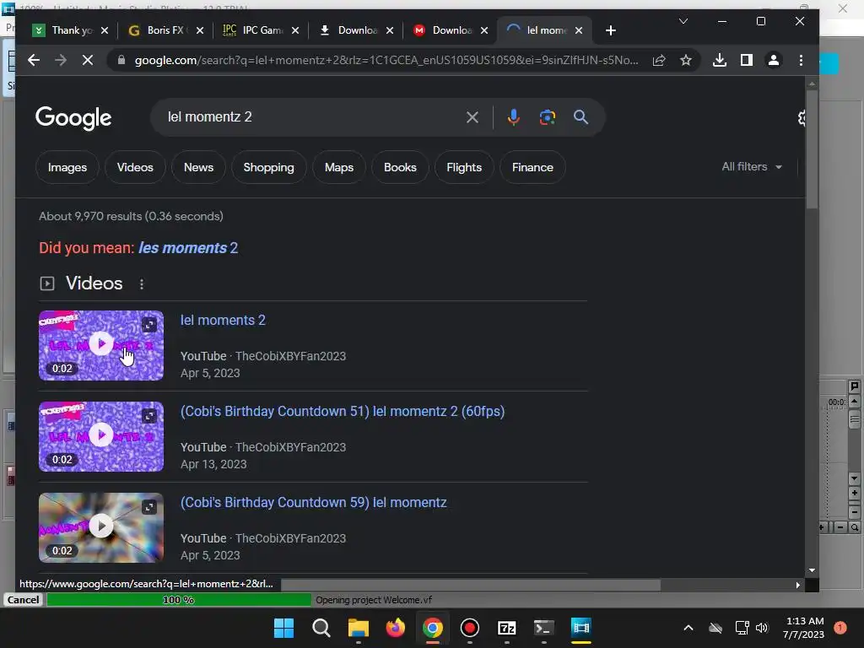Image resolution: width=864 pixels, height=648 pixels.
Task: Open Chrome's three-dot menu
Action: tap(801, 60)
